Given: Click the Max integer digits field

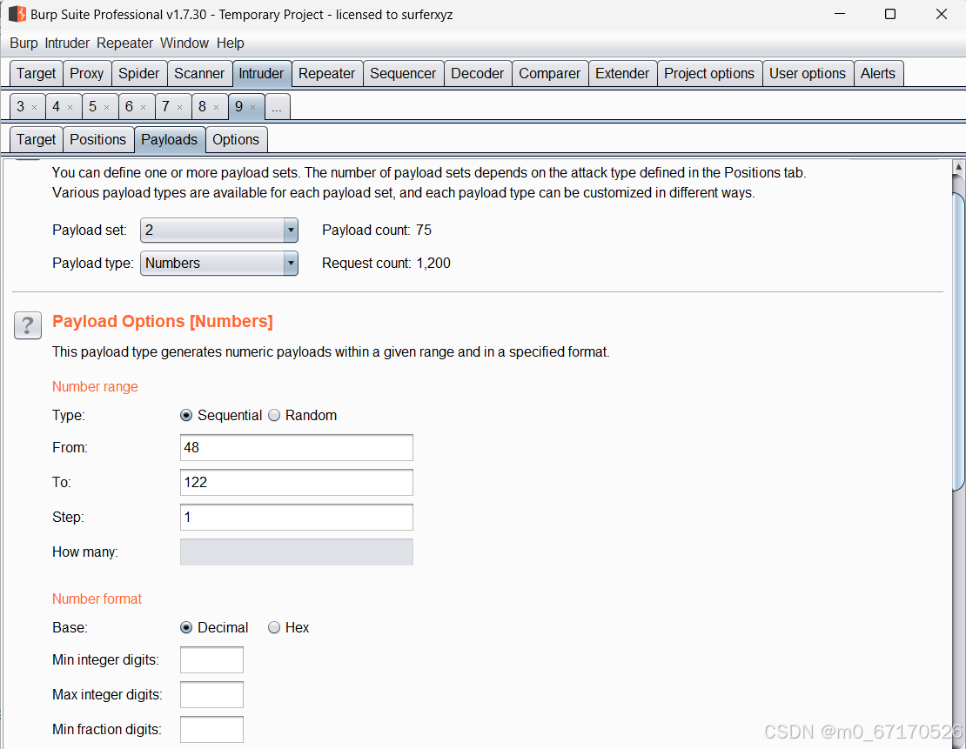Looking at the screenshot, I should [x=212, y=694].
